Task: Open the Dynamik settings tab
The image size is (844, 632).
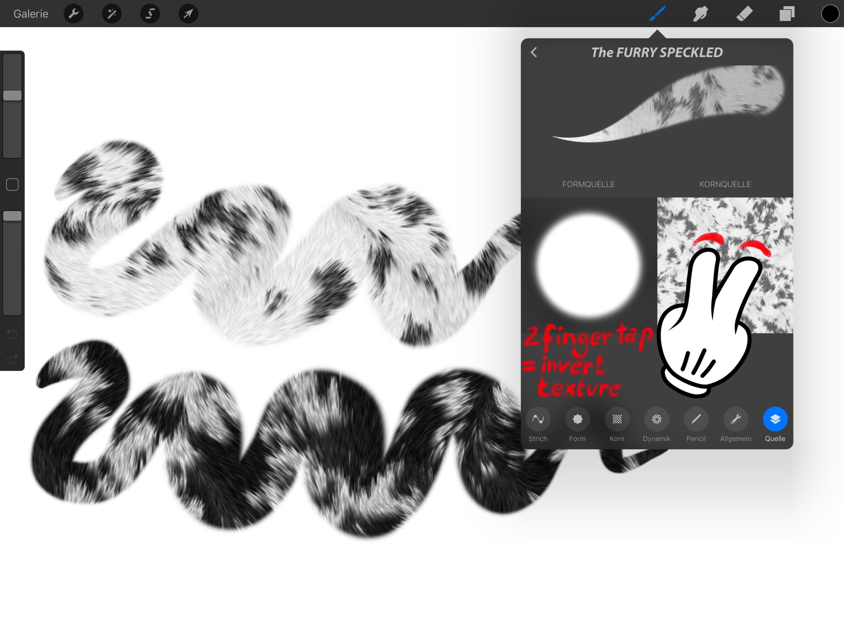Action: click(x=656, y=419)
